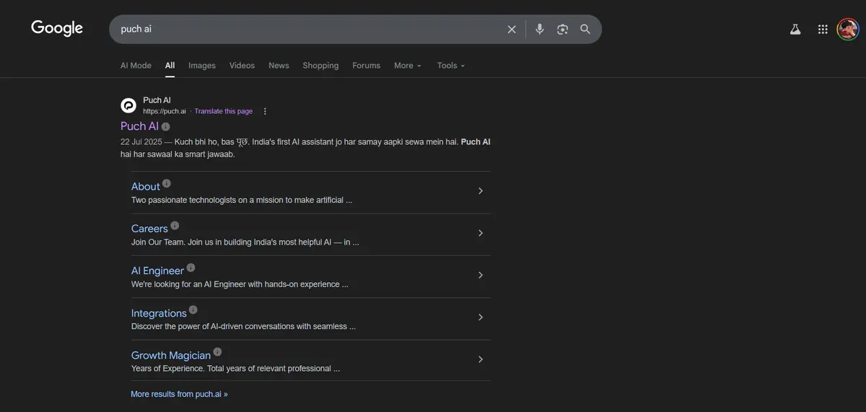This screenshot has width=866, height=412.
Task: Switch to the Images tab
Action: tap(202, 66)
